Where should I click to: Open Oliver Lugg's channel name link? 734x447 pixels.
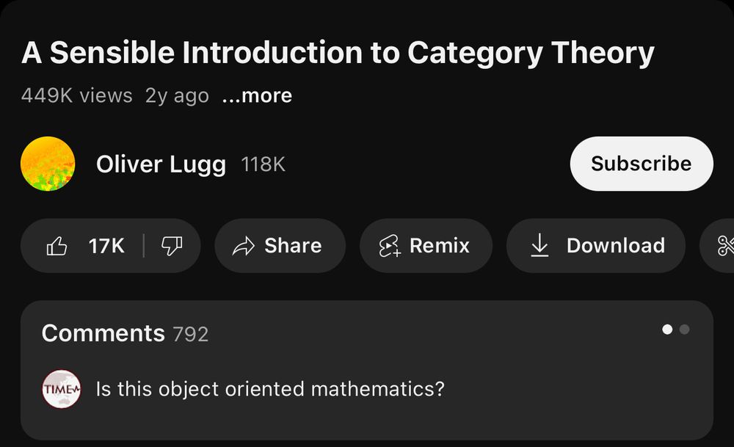(x=161, y=164)
